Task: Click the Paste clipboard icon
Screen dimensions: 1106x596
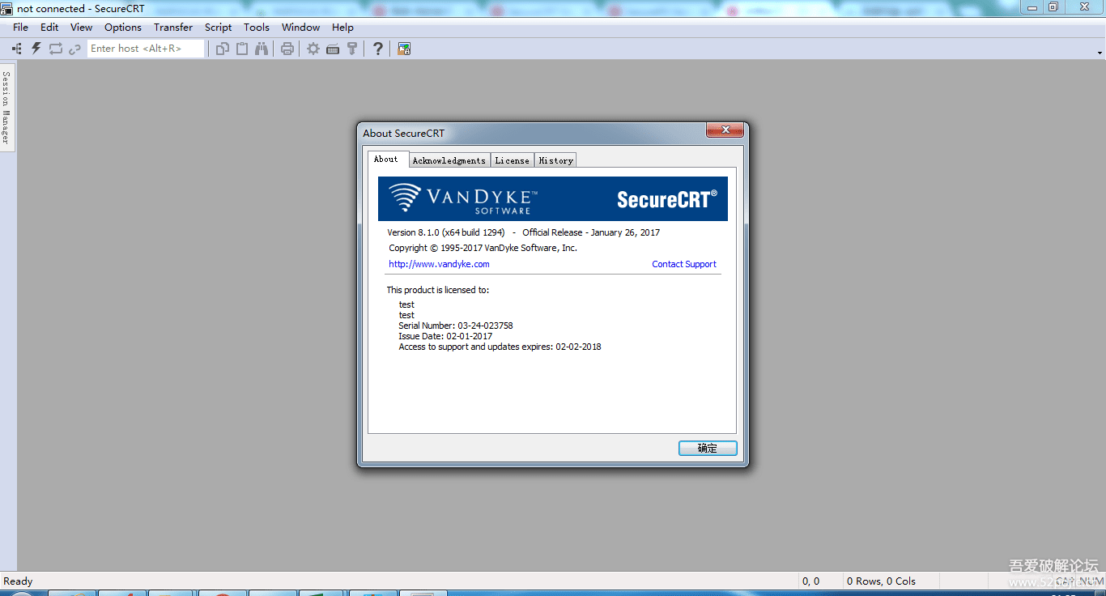Action: click(242, 49)
